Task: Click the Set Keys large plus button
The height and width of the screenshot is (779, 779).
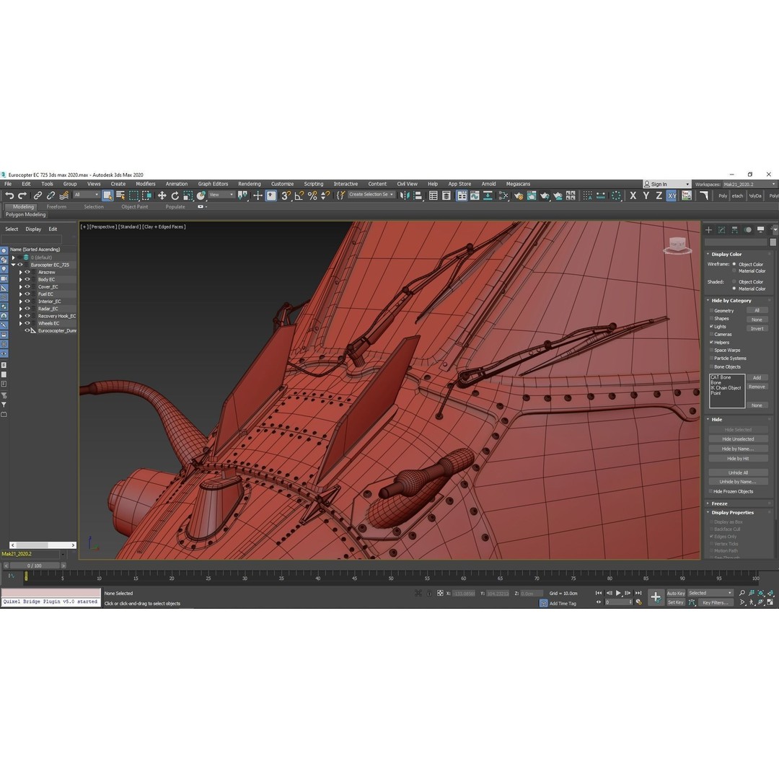Action: point(656,597)
